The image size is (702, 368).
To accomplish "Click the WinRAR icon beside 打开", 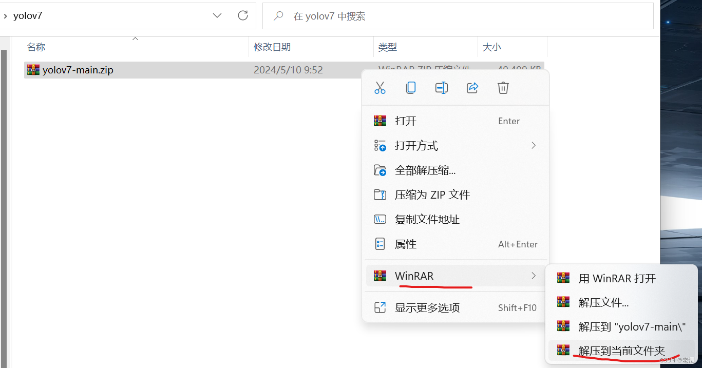I will (380, 121).
